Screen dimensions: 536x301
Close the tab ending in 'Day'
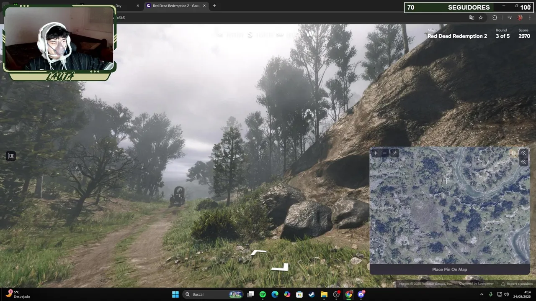tap(138, 6)
